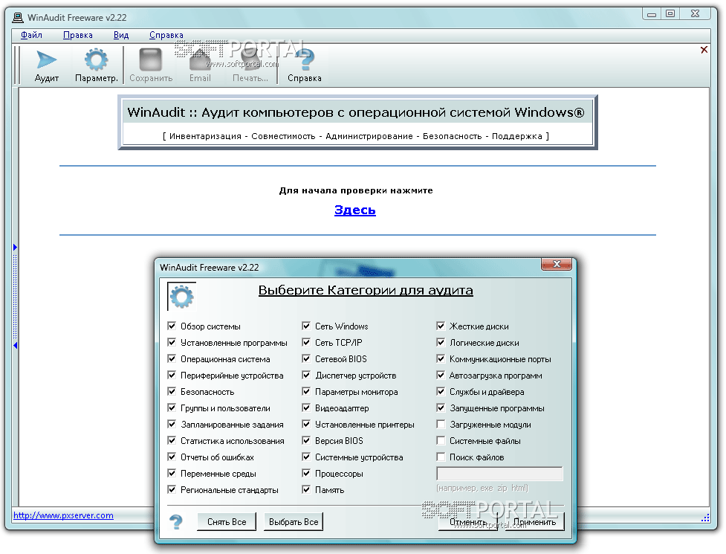726x554 pixels.
Task: Toggle Автозагрузка программ checkbox
Action: tap(441, 376)
